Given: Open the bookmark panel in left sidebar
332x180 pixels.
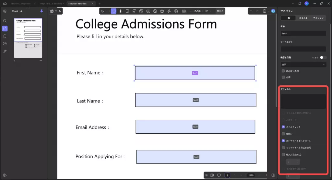Looking at the screenshot, I should coord(5,36).
